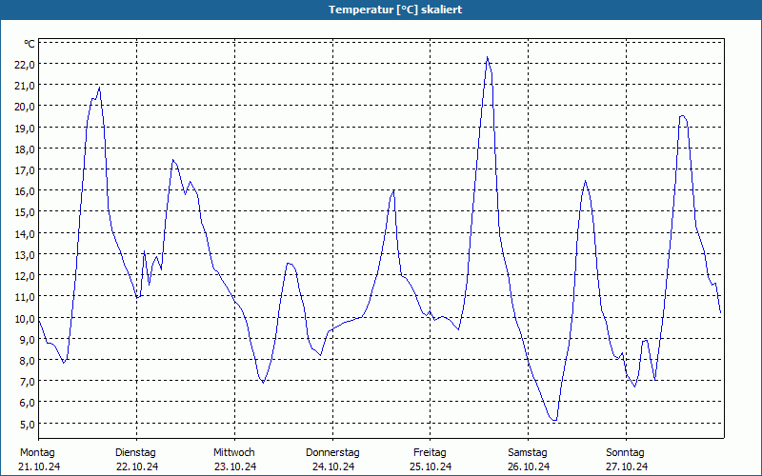
Task: Select the 9,0 axis value
Action: [27, 339]
